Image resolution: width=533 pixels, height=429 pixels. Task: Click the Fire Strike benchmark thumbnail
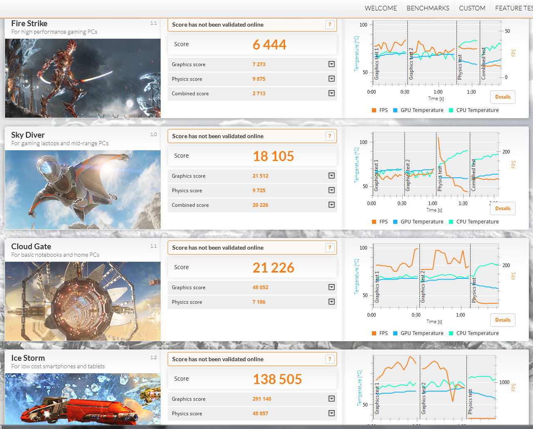[83, 78]
